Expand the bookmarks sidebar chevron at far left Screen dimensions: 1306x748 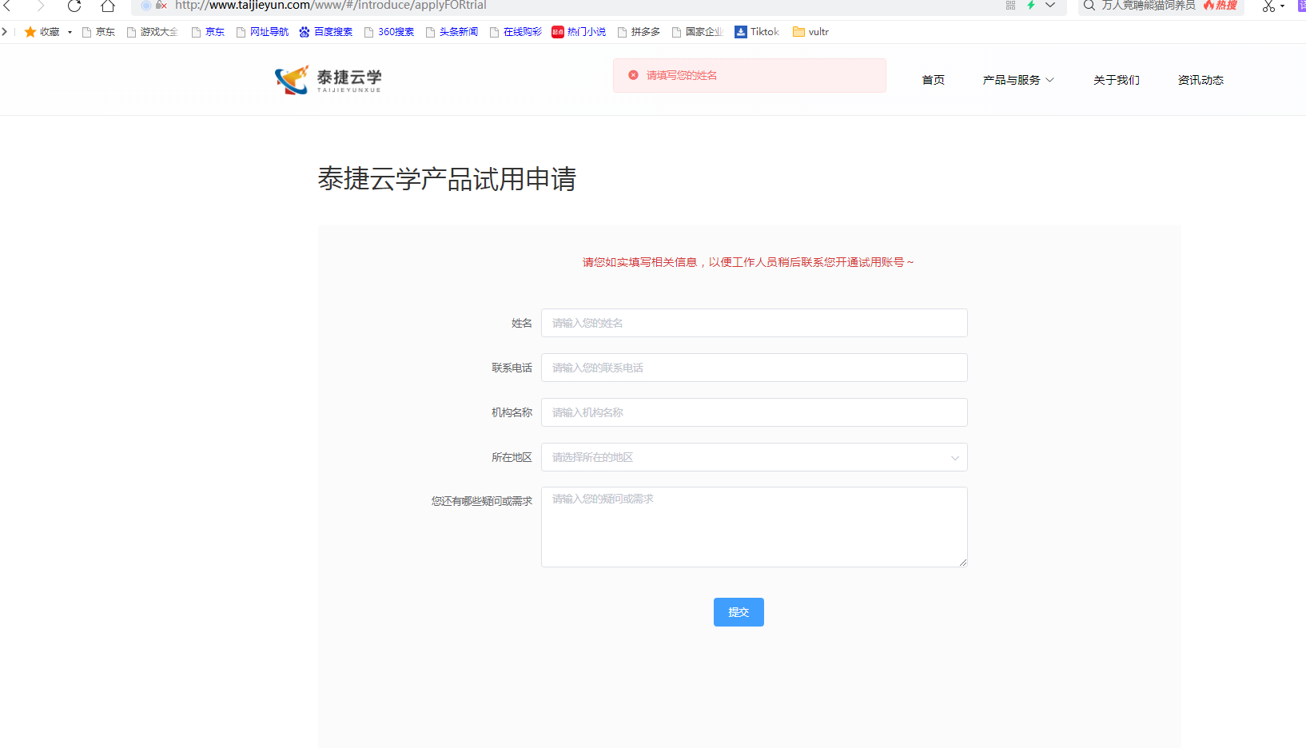5,32
